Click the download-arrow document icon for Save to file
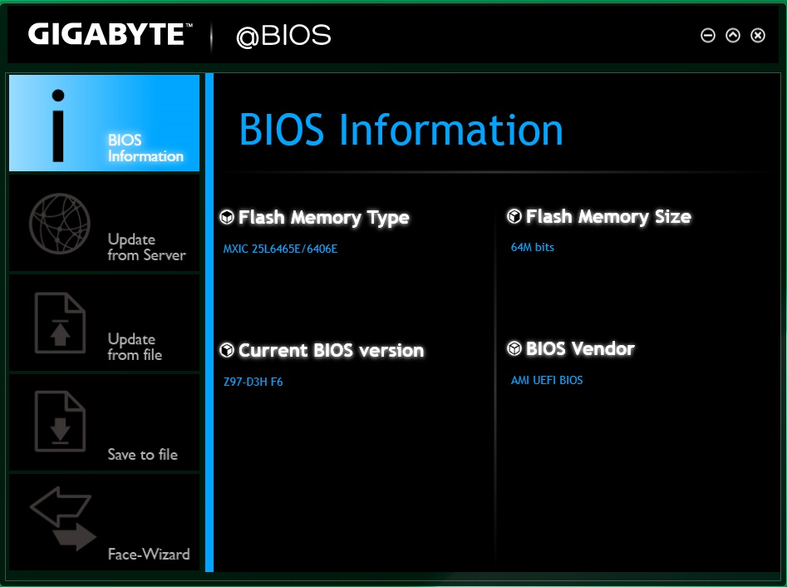The height and width of the screenshot is (587, 787). click(60, 422)
